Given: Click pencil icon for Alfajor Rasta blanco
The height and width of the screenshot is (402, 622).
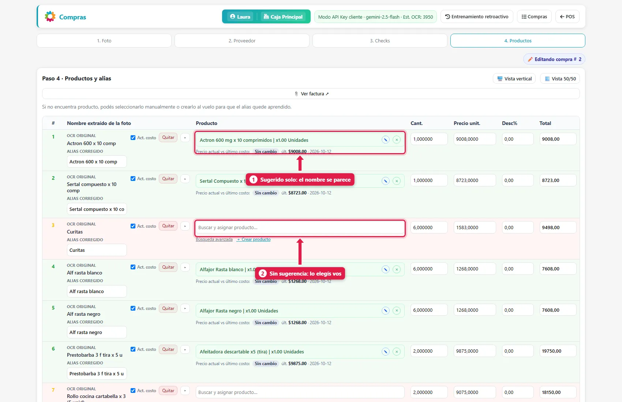Looking at the screenshot, I should pyautogui.click(x=386, y=269).
